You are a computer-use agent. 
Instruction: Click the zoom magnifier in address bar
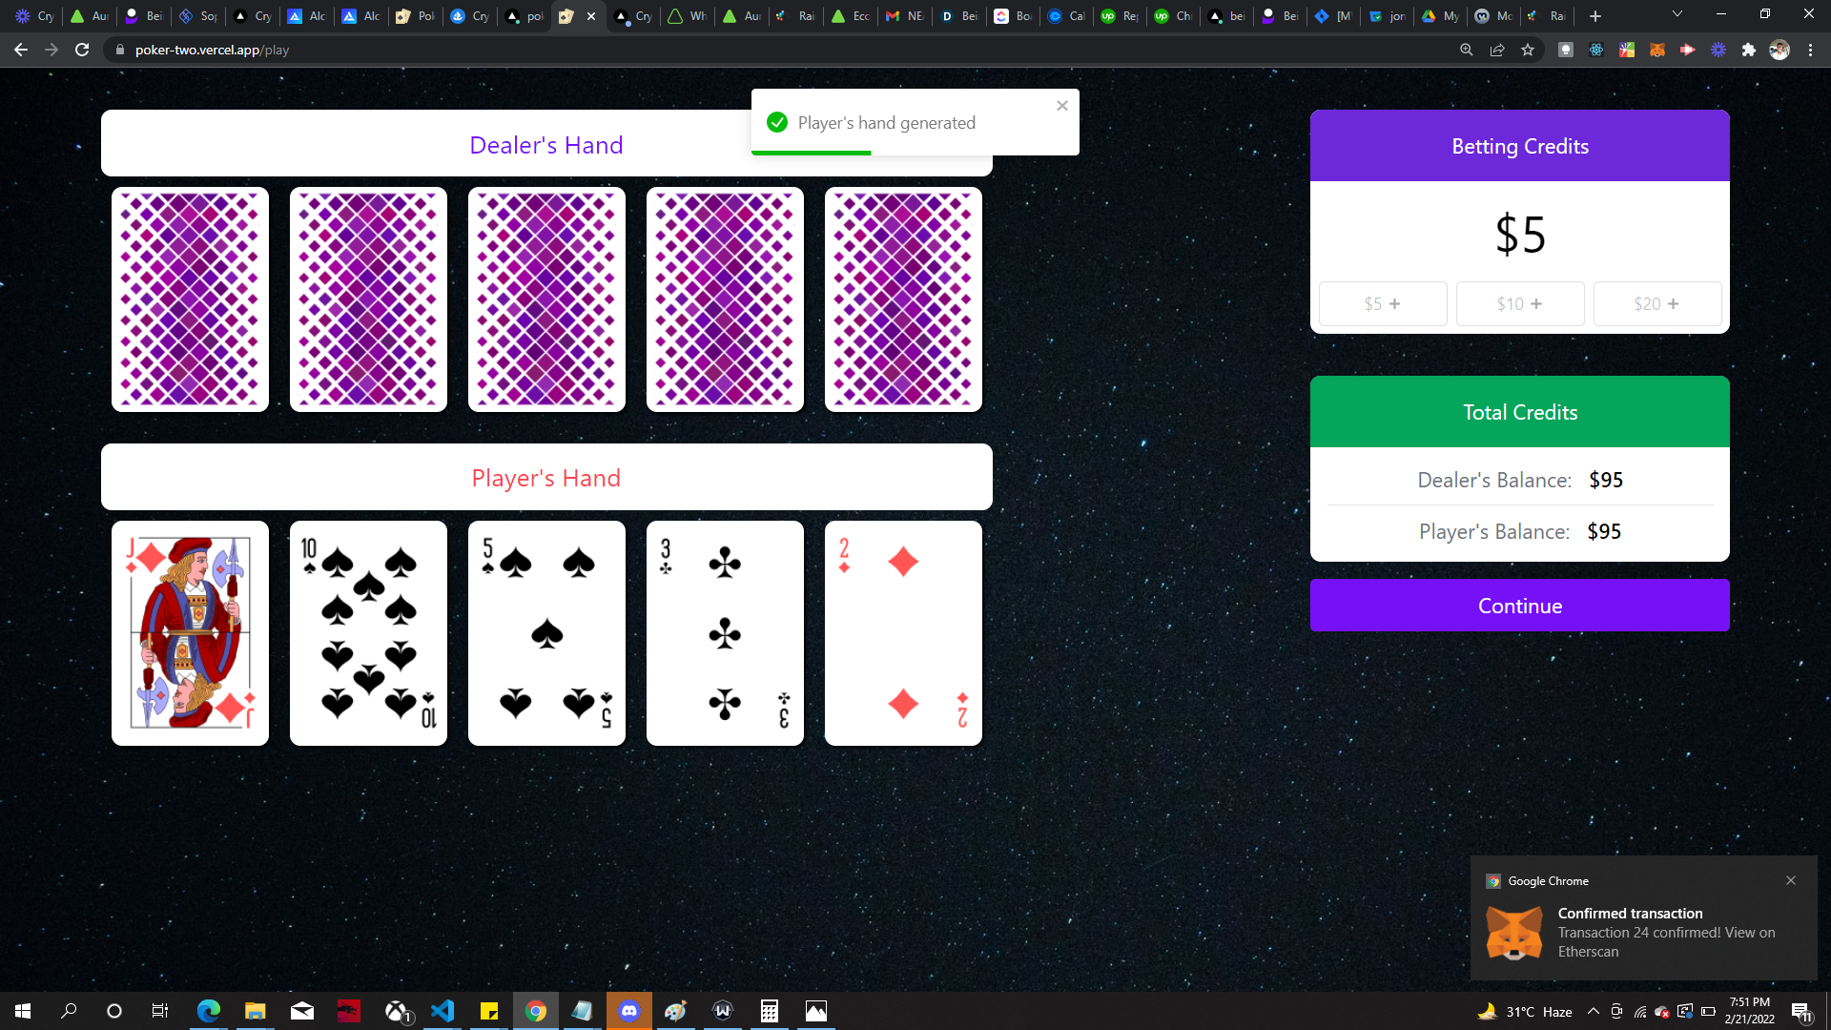click(x=1467, y=50)
